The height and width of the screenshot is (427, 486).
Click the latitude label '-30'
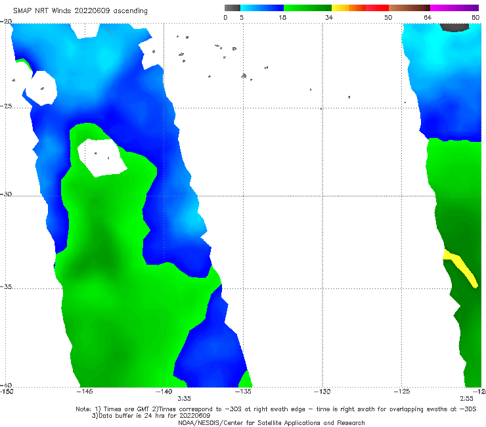click(6, 194)
